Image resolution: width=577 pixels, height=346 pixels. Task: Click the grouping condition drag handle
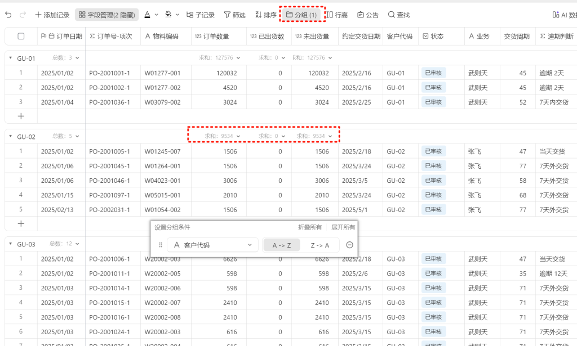[x=161, y=245]
